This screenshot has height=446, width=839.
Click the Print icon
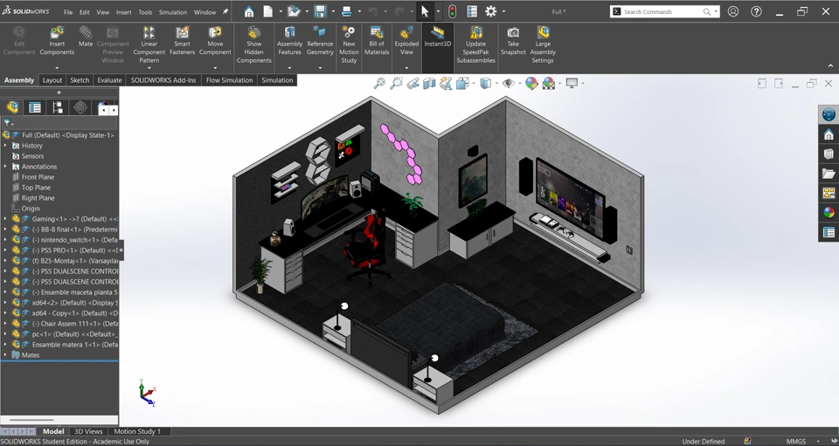pos(346,11)
